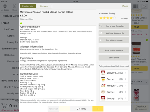Open the trolley cart icon

click(4, 106)
